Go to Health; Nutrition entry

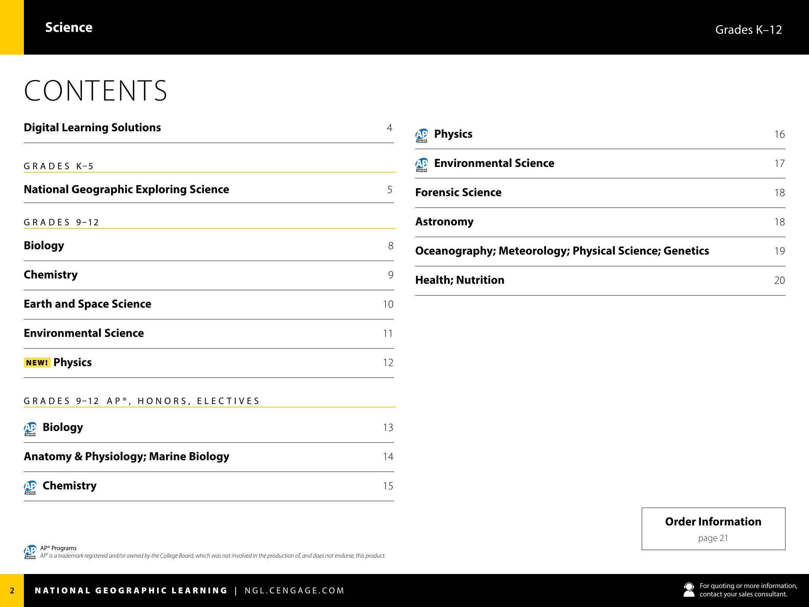tap(460, 280)
